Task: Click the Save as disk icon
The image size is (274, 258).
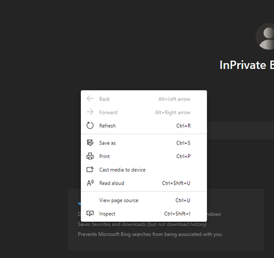Action: (90, 143)
